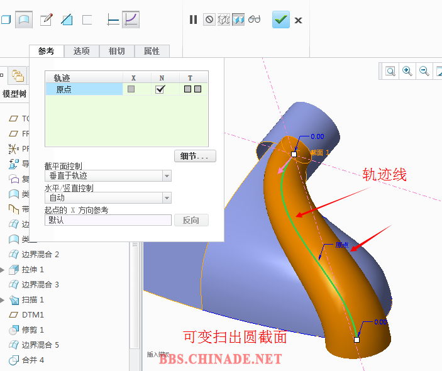Toggle the N checkbox for 原点 trajectory
The height and width of the screenshot is (371, 442).
click(x=160, y=89)
